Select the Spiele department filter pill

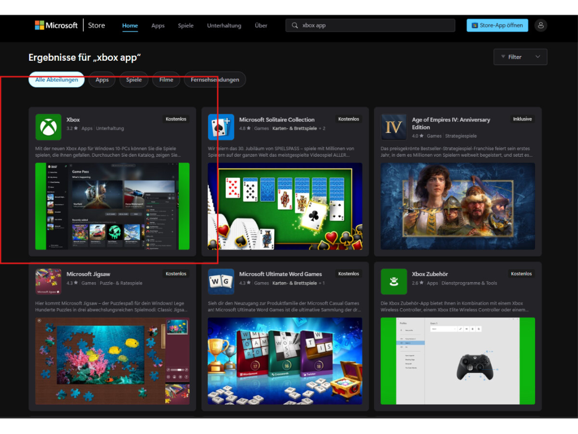(134, 80)
